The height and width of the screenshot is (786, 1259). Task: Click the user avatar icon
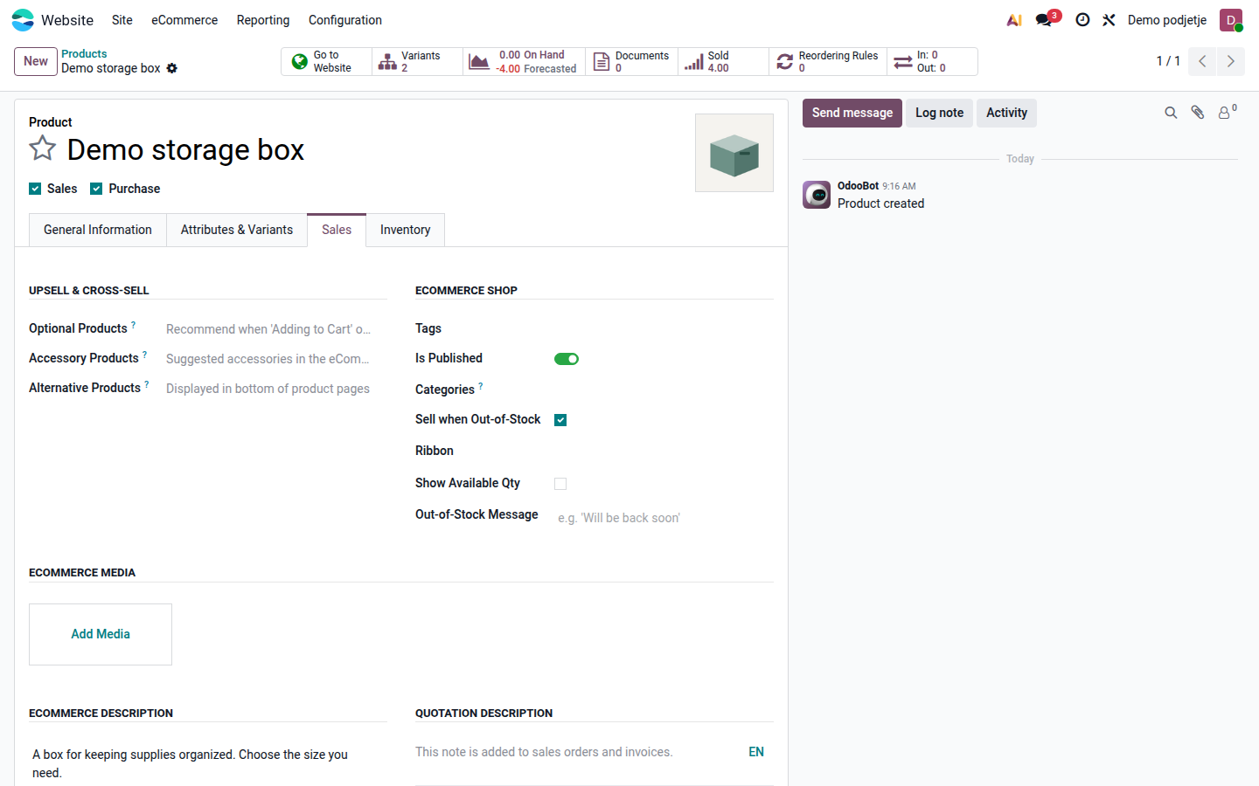click(1231, 20)
